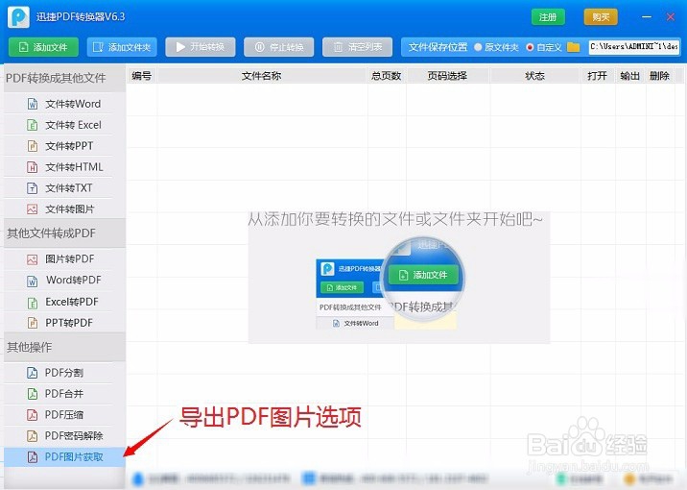The image size is (687, 490).
Task: Stop conversion with 停止转换 button
Action: [x=278, y=47]
